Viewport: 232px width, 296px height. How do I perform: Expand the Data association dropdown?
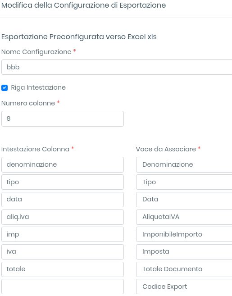pos(184,200)
